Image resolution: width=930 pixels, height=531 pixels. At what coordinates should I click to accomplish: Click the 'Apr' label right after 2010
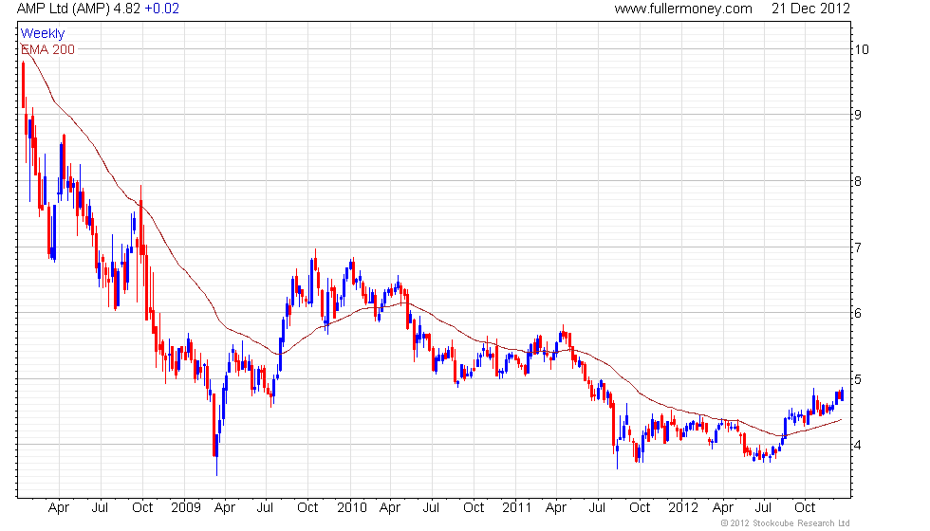click(x=390, y=508)
